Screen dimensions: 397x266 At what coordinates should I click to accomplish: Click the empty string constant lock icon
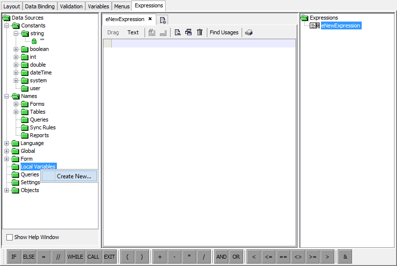[x=34, y=41]
